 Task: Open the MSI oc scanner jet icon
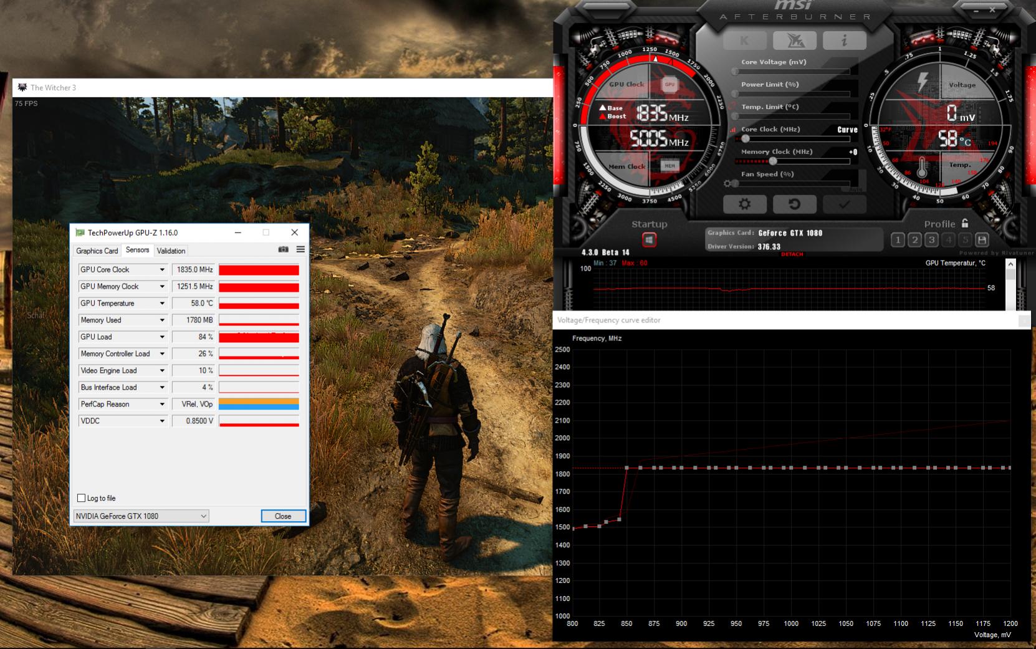coord(794,41)
